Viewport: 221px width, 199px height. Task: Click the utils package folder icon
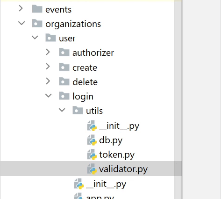pyautogui.click(x=78, y=110)
